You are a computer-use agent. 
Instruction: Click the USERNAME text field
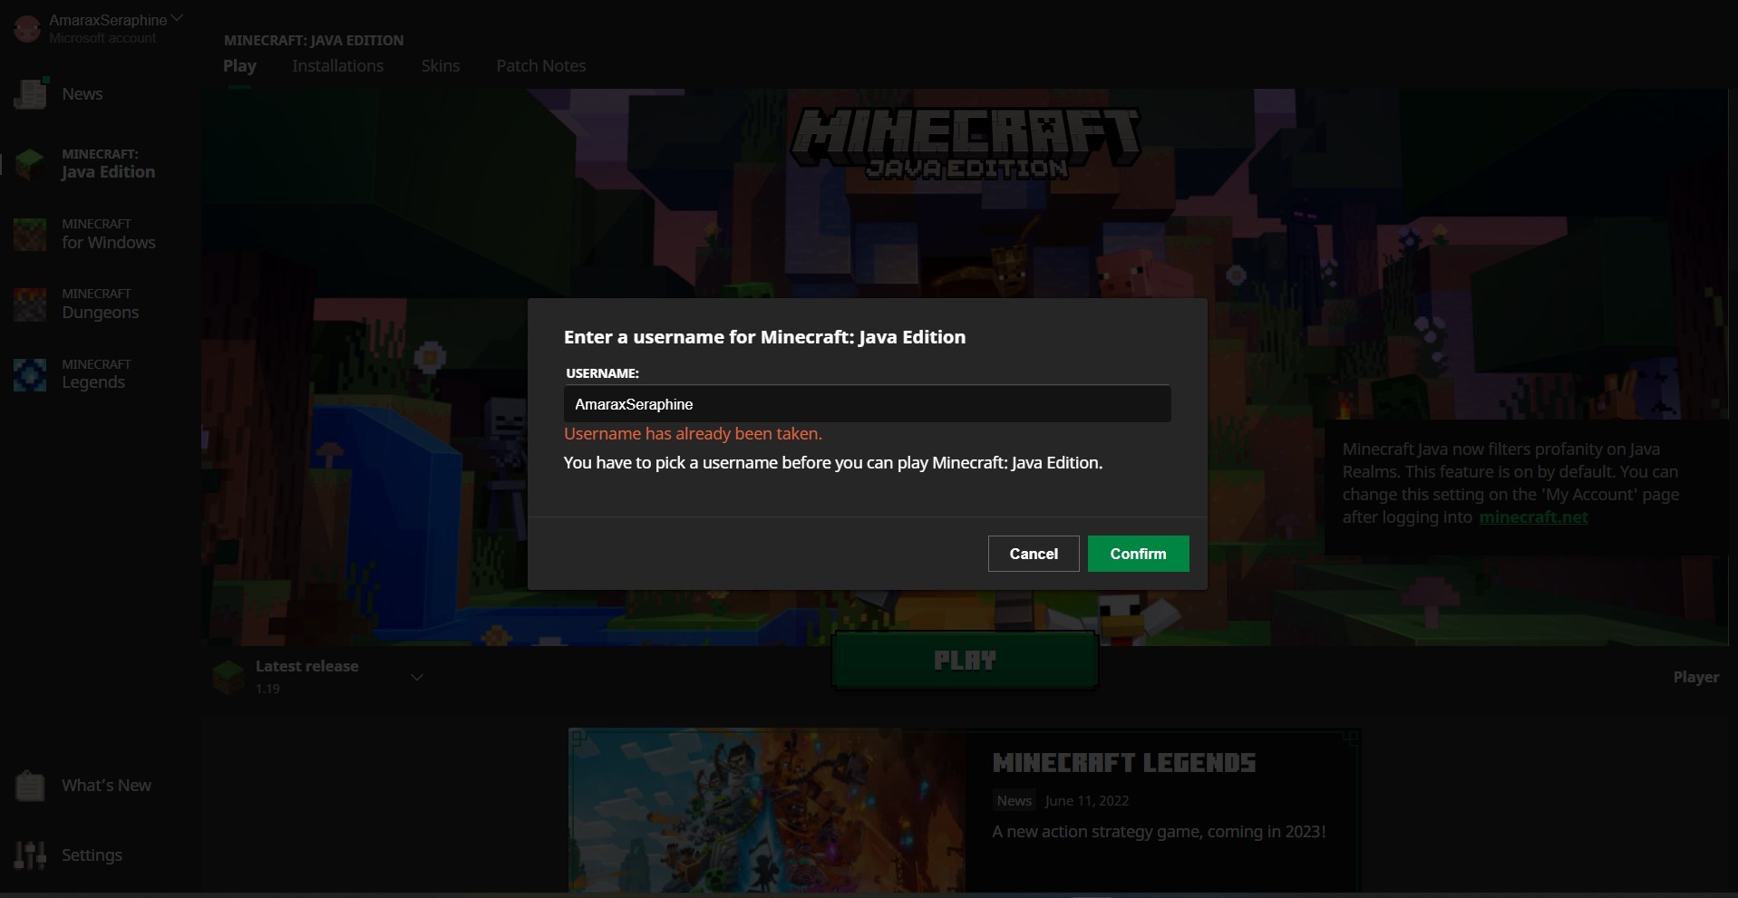pos(868,404)
